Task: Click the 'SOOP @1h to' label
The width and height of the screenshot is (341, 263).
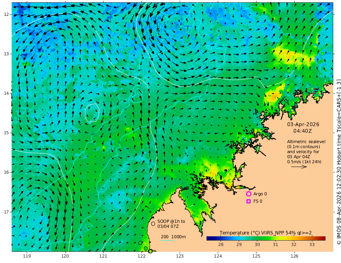Action: [171, 221]
